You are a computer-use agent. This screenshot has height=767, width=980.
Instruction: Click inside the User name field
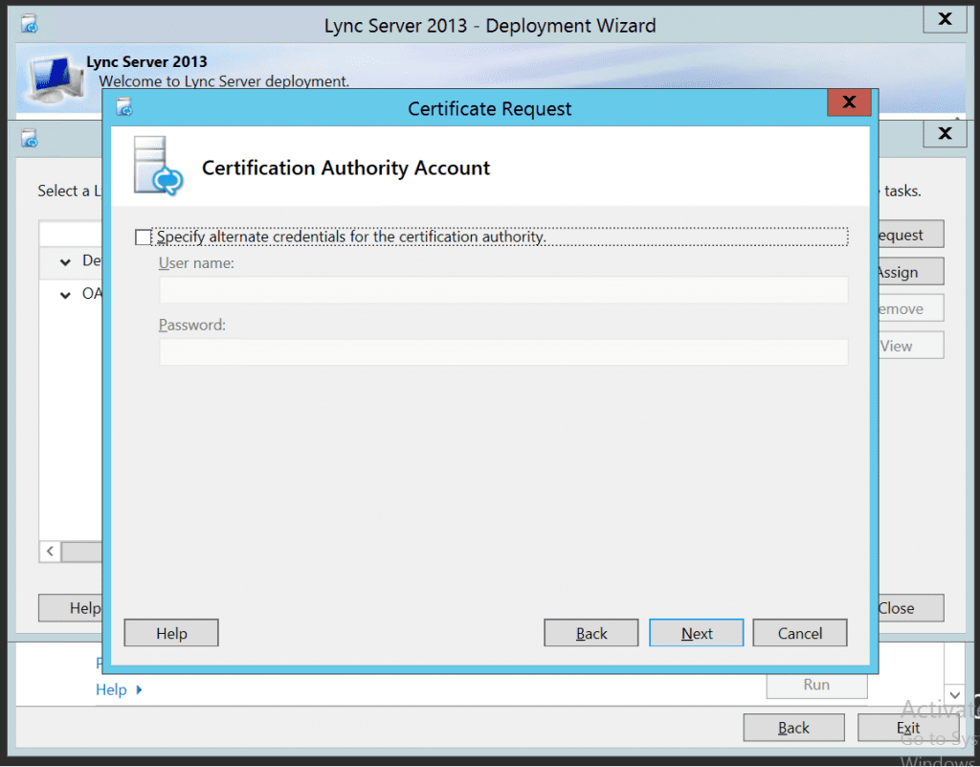504,289
